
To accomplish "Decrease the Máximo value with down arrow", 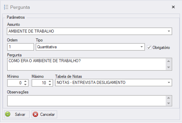I will (50, 85).
